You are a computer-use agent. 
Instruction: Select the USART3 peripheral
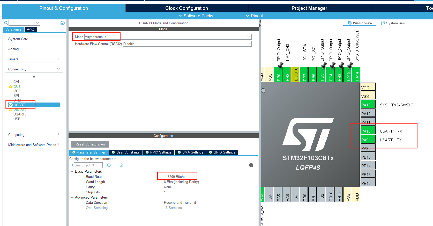coord(20,114)
